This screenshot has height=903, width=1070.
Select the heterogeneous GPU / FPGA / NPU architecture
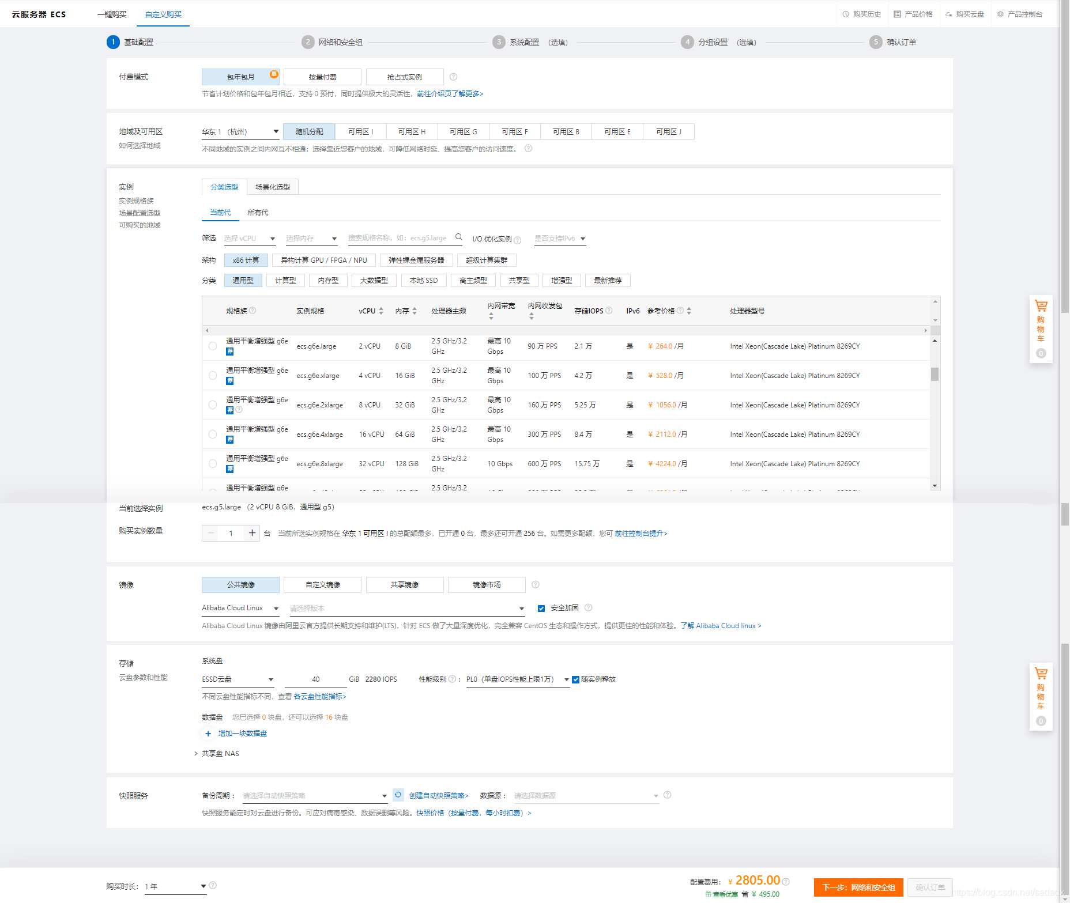(324, 260)
